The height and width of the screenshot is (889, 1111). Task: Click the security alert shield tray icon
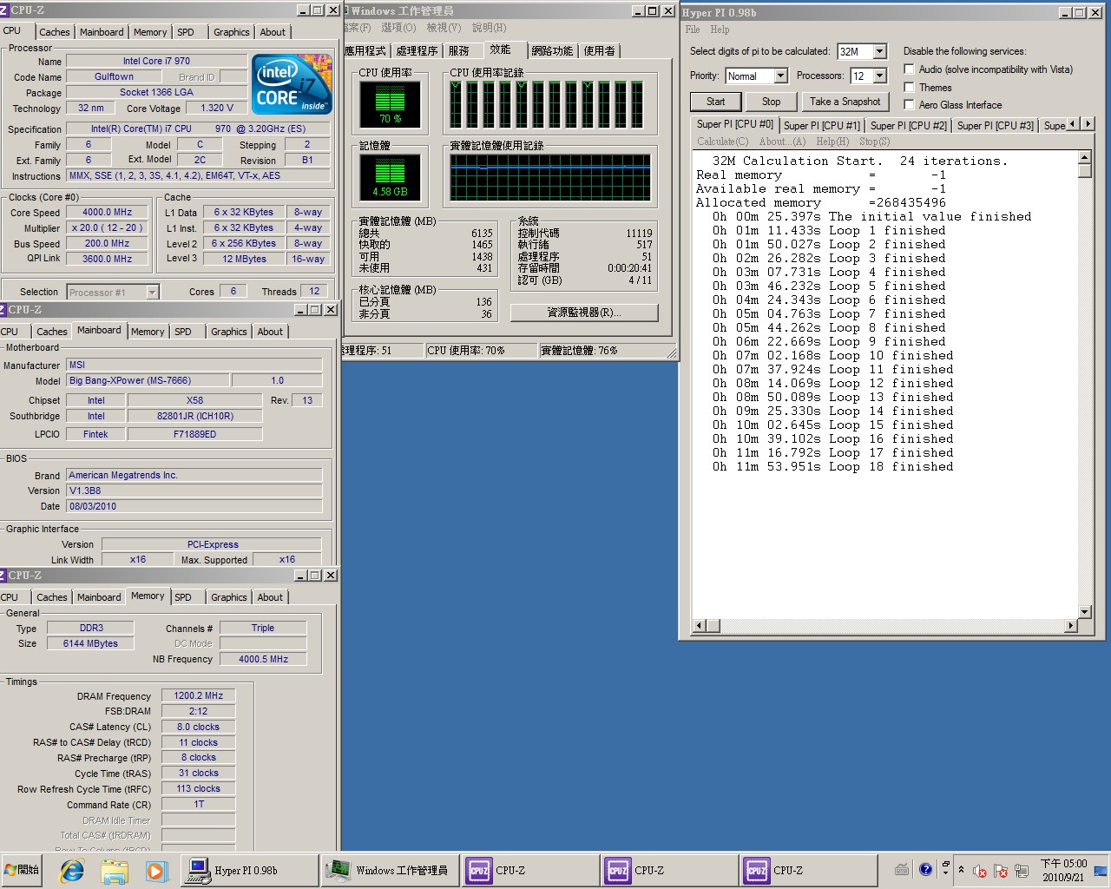coord(1001,871)
